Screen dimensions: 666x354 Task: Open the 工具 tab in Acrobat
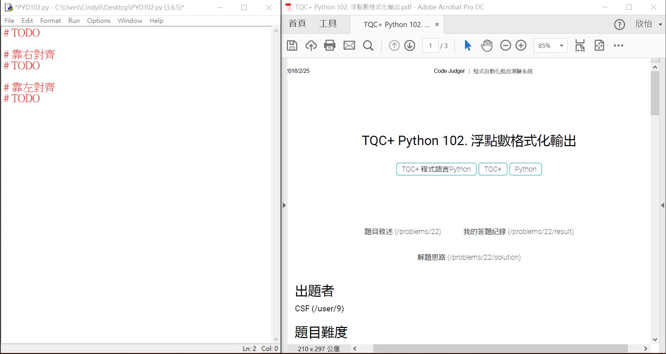(x=328, y=24)
